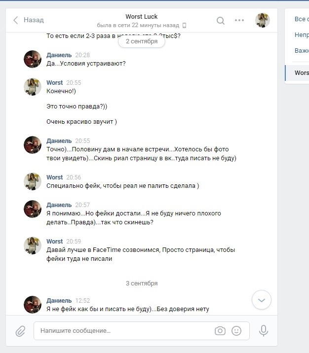Open Worst's avatar at the 20:59 message
This screenshot has width=309, height=353.
[33, 246]
